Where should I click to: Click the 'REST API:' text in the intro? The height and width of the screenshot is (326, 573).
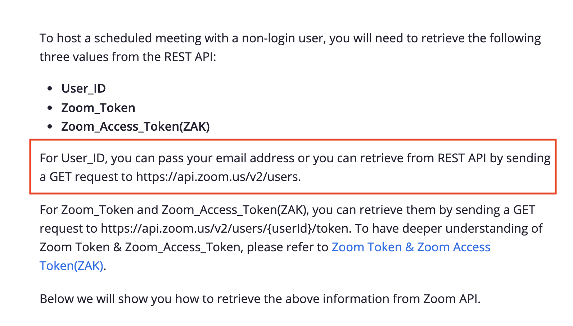point(190,57)
